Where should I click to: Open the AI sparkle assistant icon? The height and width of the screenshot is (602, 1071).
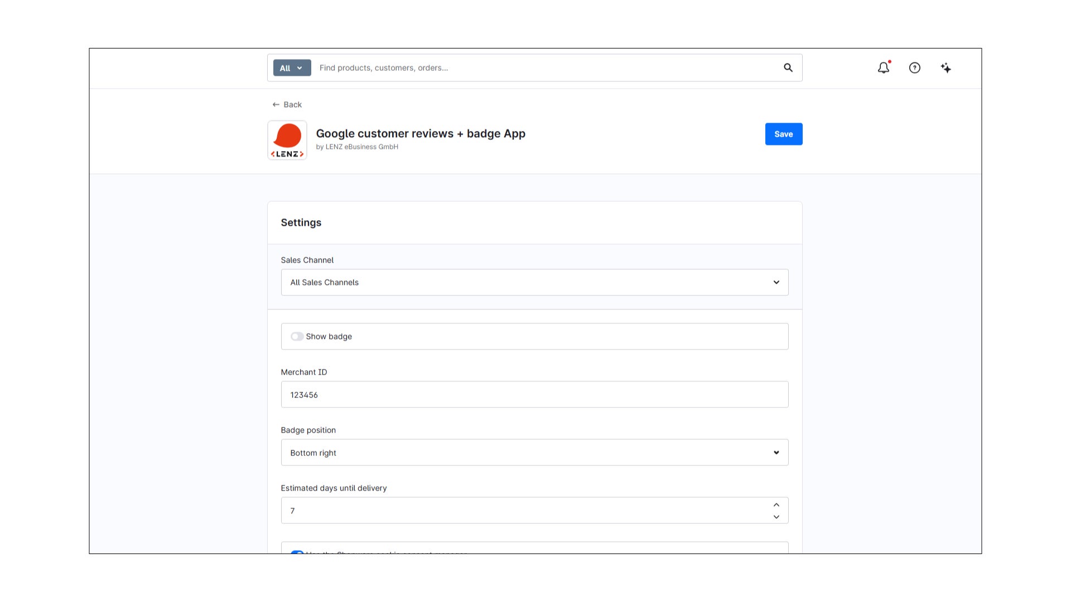[x=945, y=67]
